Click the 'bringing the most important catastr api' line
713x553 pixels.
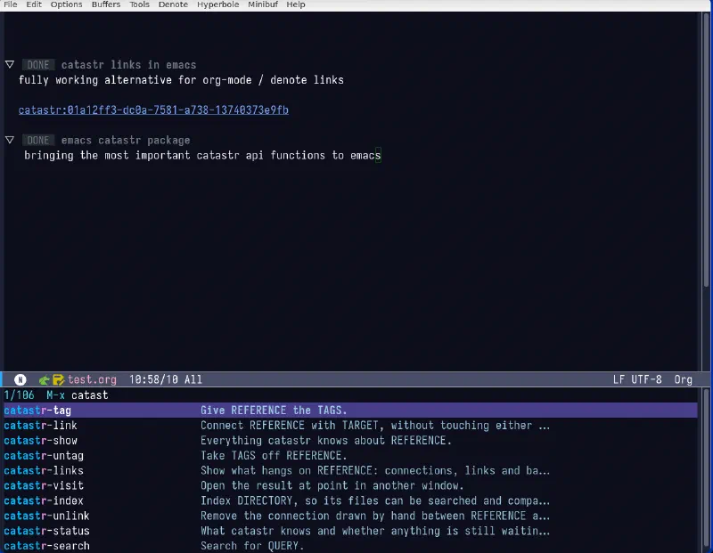tap(202, 156)
